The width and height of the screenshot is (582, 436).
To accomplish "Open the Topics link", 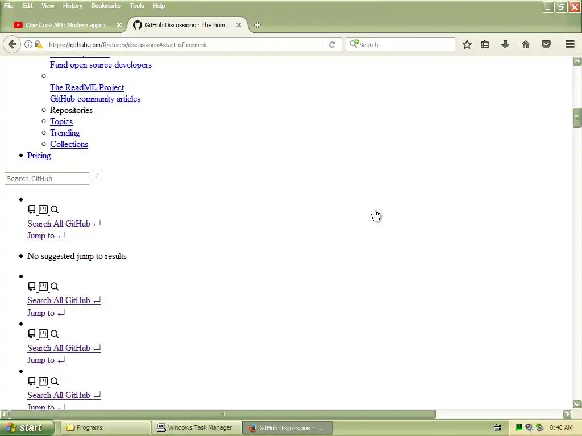I will tap(61, 121).
